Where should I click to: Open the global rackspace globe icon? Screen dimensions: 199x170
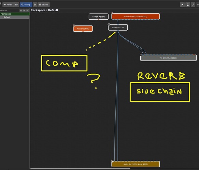[x=35, y=5]
